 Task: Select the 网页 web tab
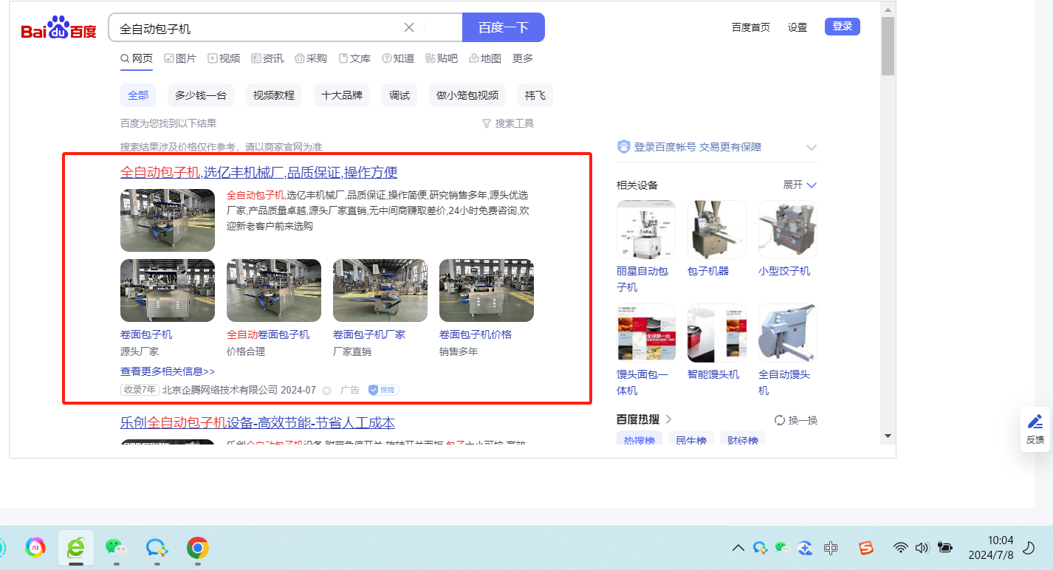137,58
